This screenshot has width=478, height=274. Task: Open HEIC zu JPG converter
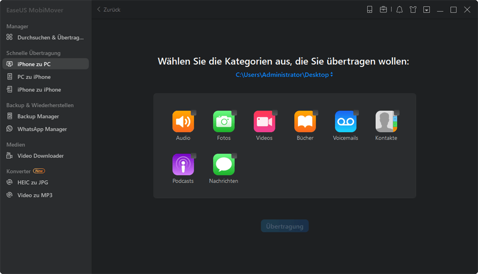tap(45, 182)
